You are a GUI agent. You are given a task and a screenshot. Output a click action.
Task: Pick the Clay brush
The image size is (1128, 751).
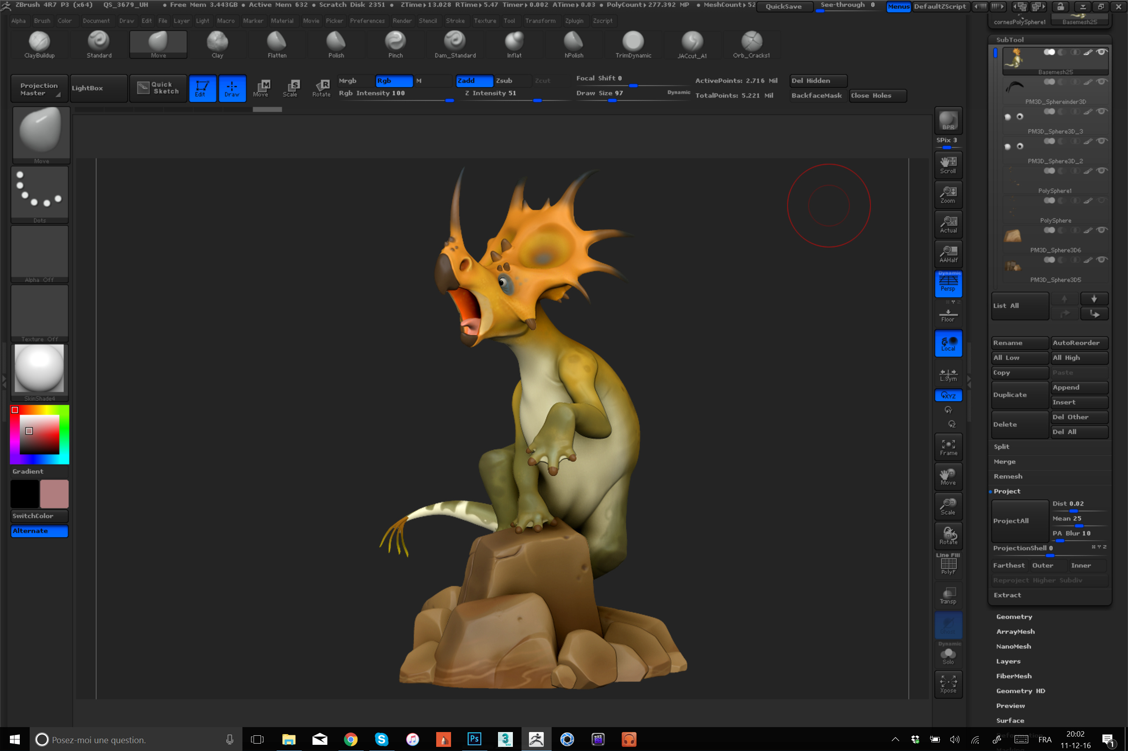217,45
